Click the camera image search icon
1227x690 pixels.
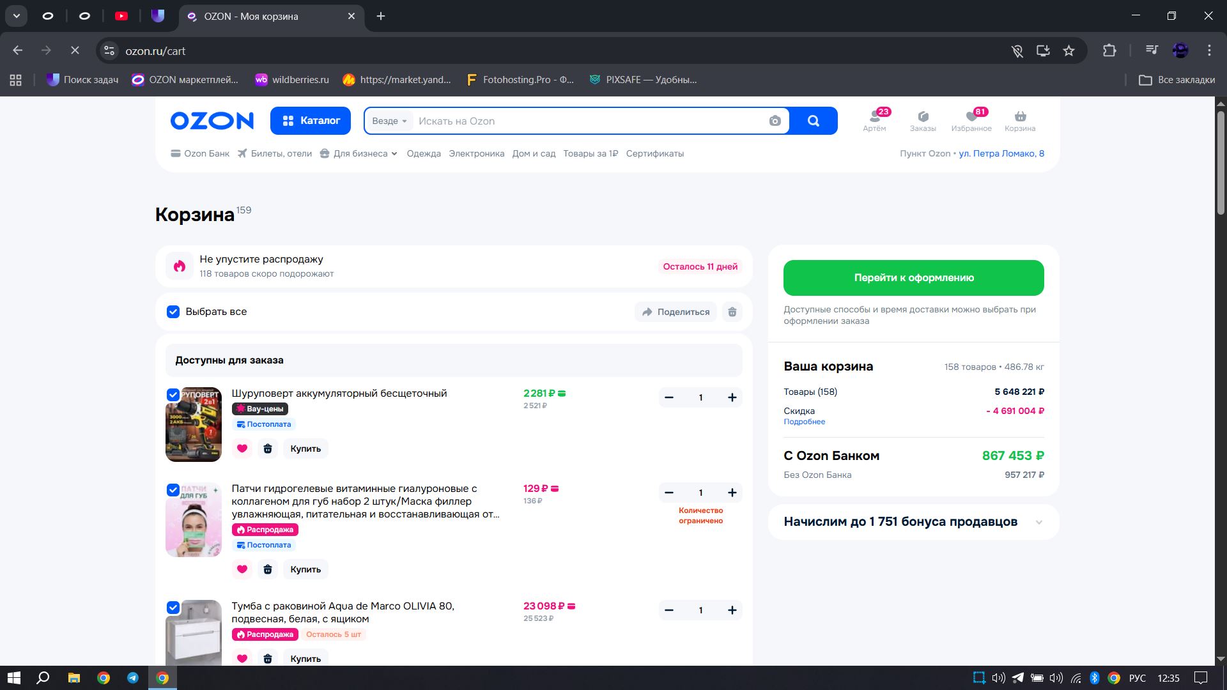point(775,121)
